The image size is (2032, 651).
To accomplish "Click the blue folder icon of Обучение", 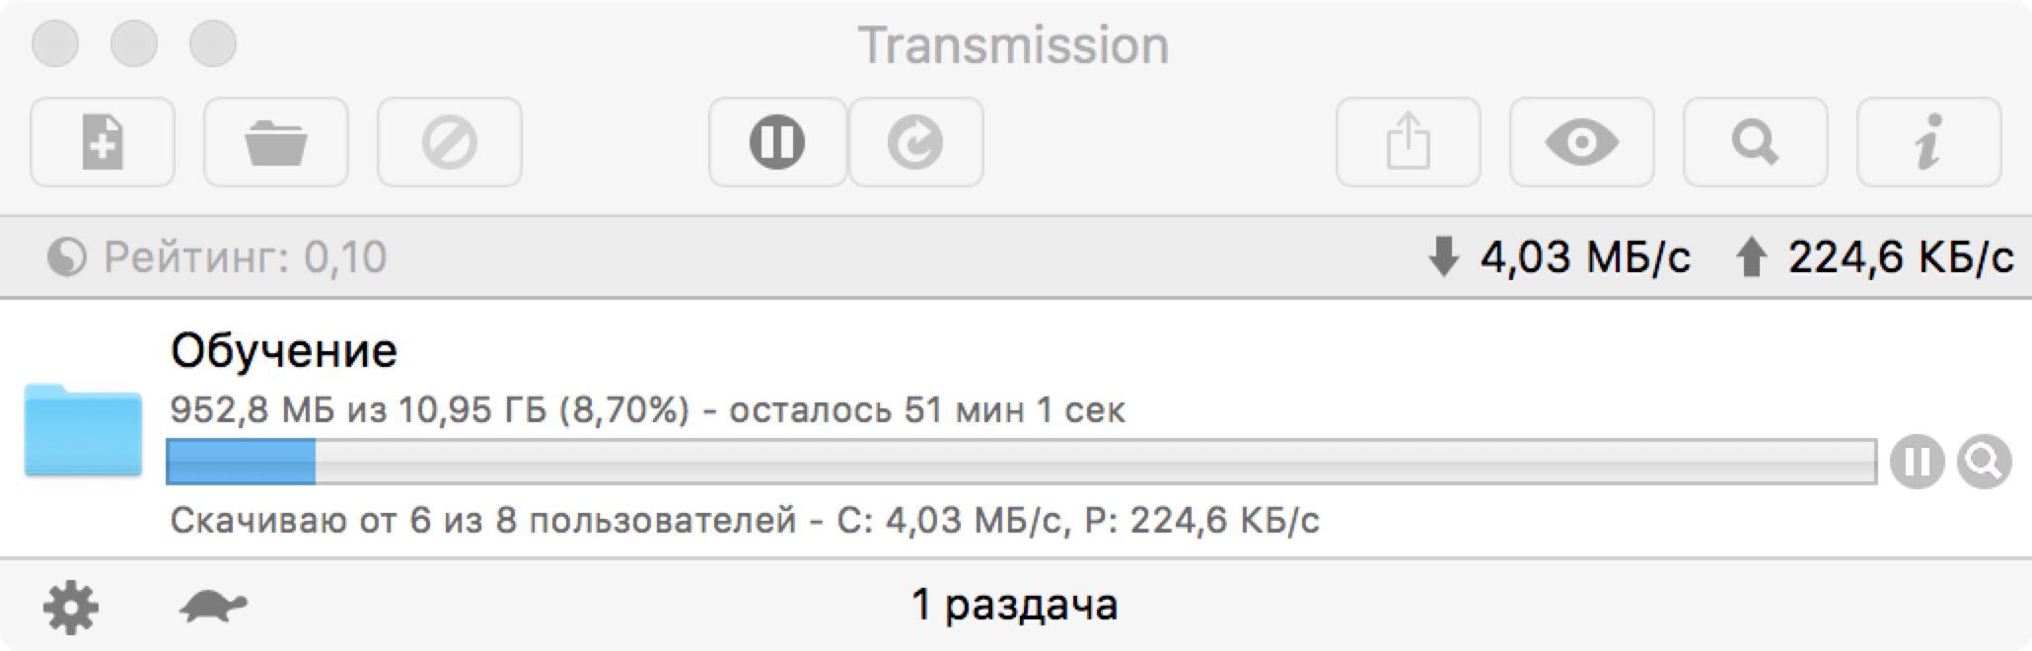I will 83,430.
